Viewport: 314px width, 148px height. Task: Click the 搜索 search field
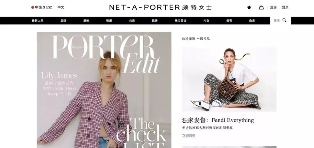pyautogui.click(x=280, y=20)
